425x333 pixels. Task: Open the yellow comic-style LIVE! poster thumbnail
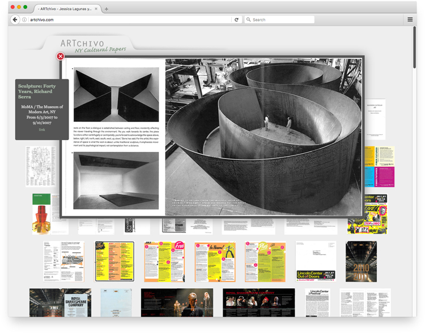point(375,214)
